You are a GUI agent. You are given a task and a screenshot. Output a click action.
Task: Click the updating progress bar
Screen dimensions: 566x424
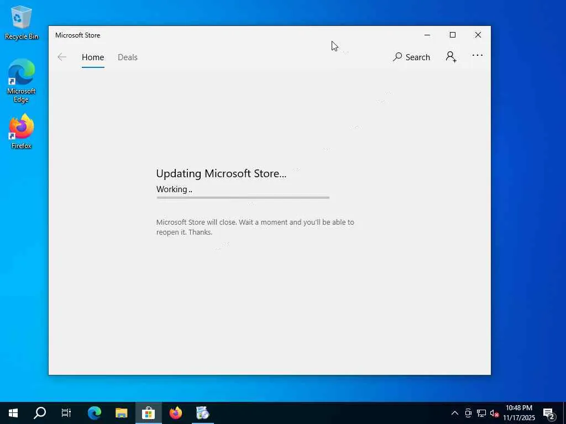tap(243, 198)
